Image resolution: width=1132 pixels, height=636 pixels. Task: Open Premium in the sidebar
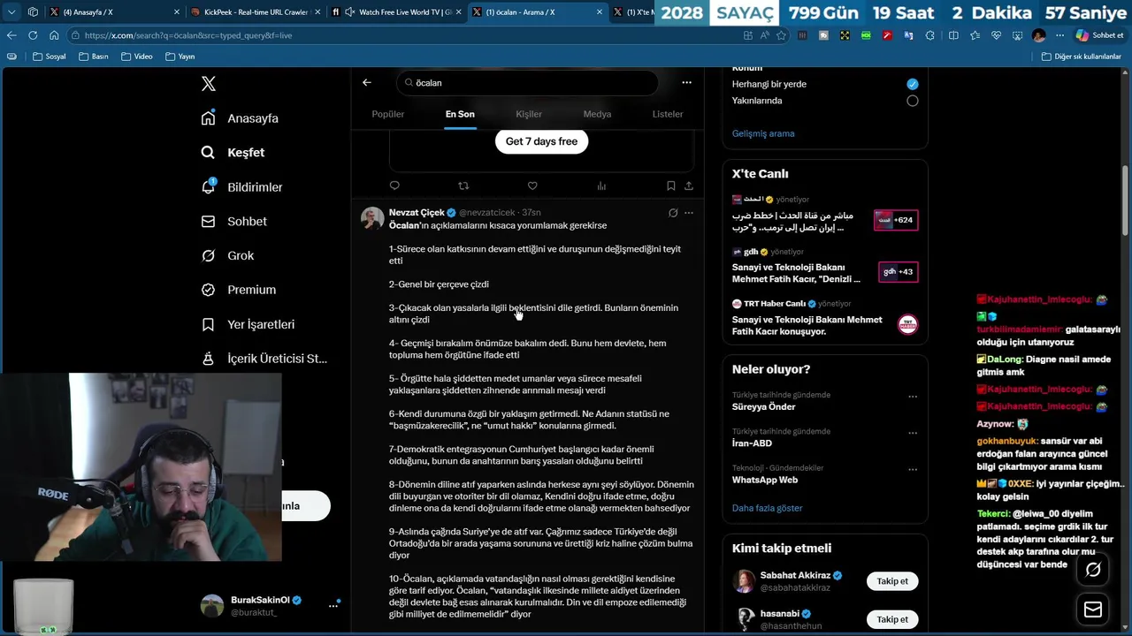click(238, 290)
